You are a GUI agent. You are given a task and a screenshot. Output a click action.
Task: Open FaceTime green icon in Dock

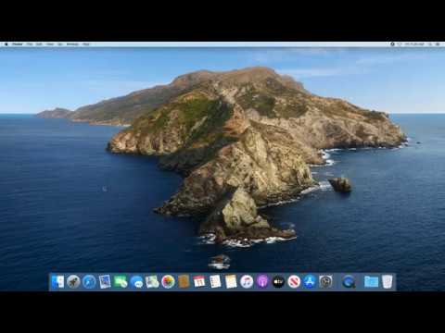click(x=121, y=282)
